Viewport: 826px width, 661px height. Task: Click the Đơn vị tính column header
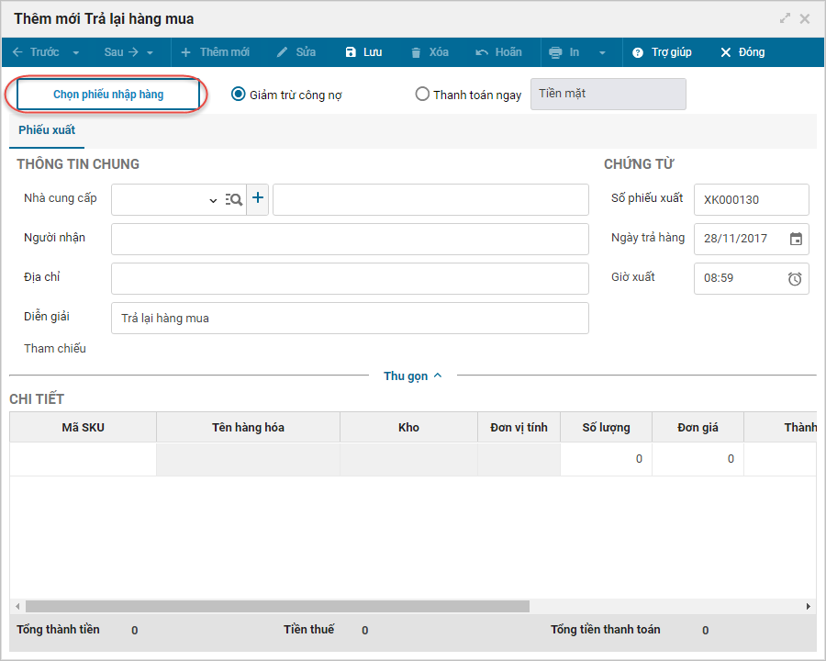(x=519, y=427)
